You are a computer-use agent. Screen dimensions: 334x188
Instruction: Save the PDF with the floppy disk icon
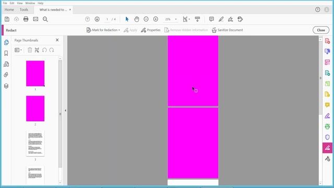7,19
